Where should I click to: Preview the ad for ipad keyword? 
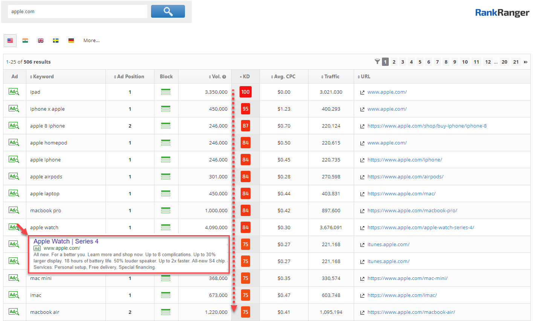[x=14, y=92]
